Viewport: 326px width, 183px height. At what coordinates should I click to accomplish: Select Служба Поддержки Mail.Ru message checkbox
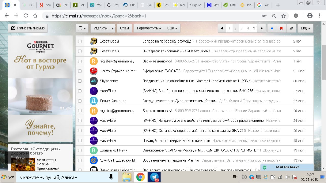pos(80,160)
